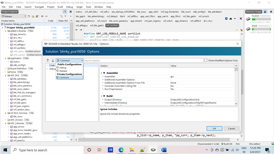The height and width of the screenshot is (154, 274).
Task: Click the RAM memory chip icon
Action: coord(248,29)
